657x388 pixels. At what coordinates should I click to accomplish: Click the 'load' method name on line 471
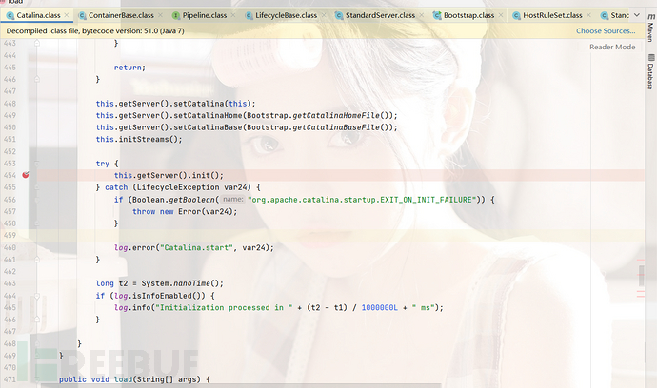coord(123,379)
